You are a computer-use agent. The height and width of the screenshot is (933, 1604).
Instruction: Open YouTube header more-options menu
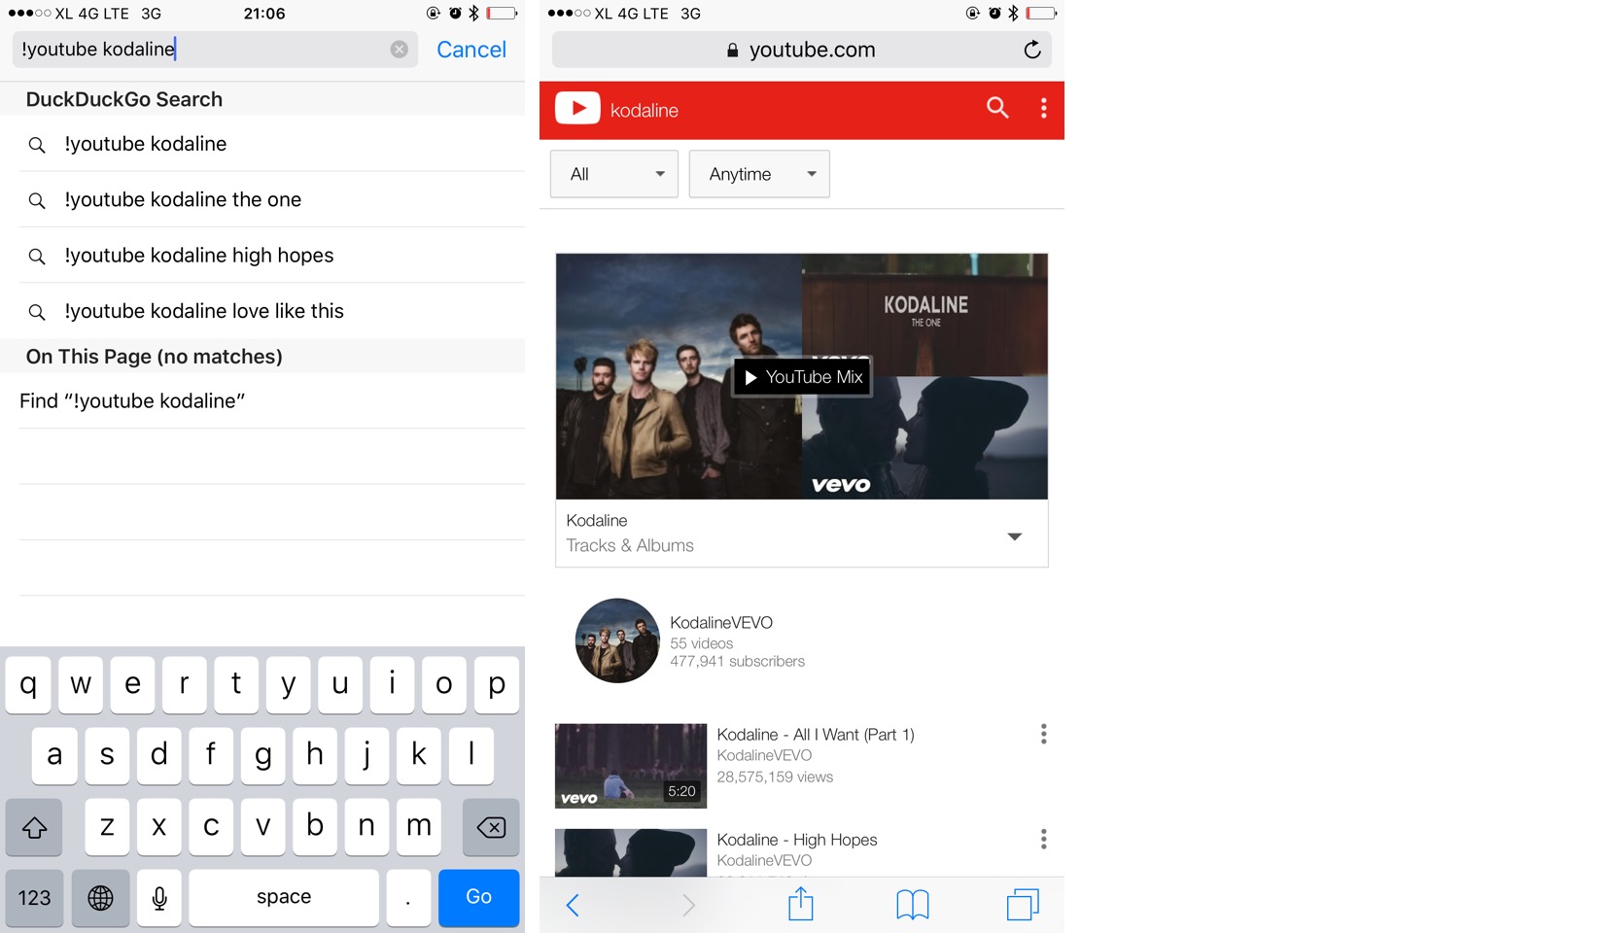point(1044,108)
